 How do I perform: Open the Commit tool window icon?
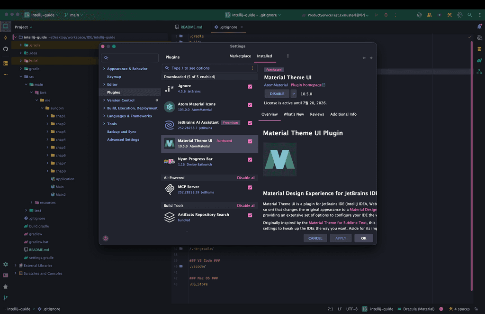coord(6,37)
